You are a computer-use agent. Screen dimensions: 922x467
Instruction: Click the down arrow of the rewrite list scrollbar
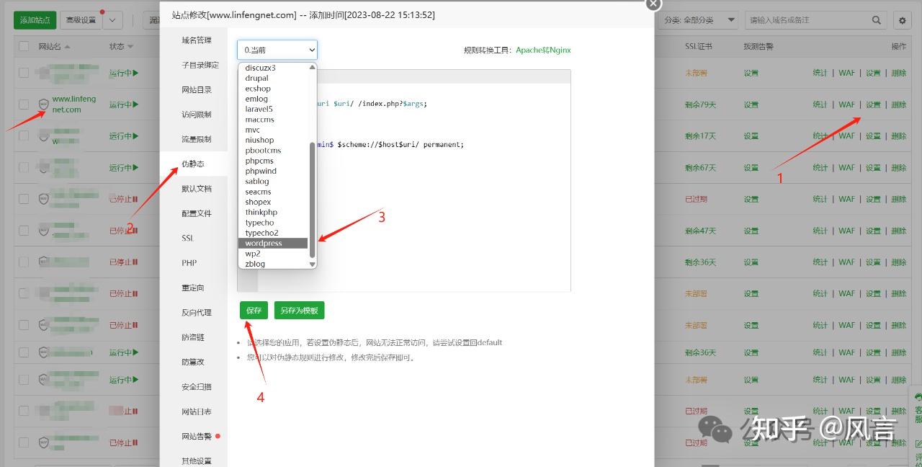click(x=313, y=264)
